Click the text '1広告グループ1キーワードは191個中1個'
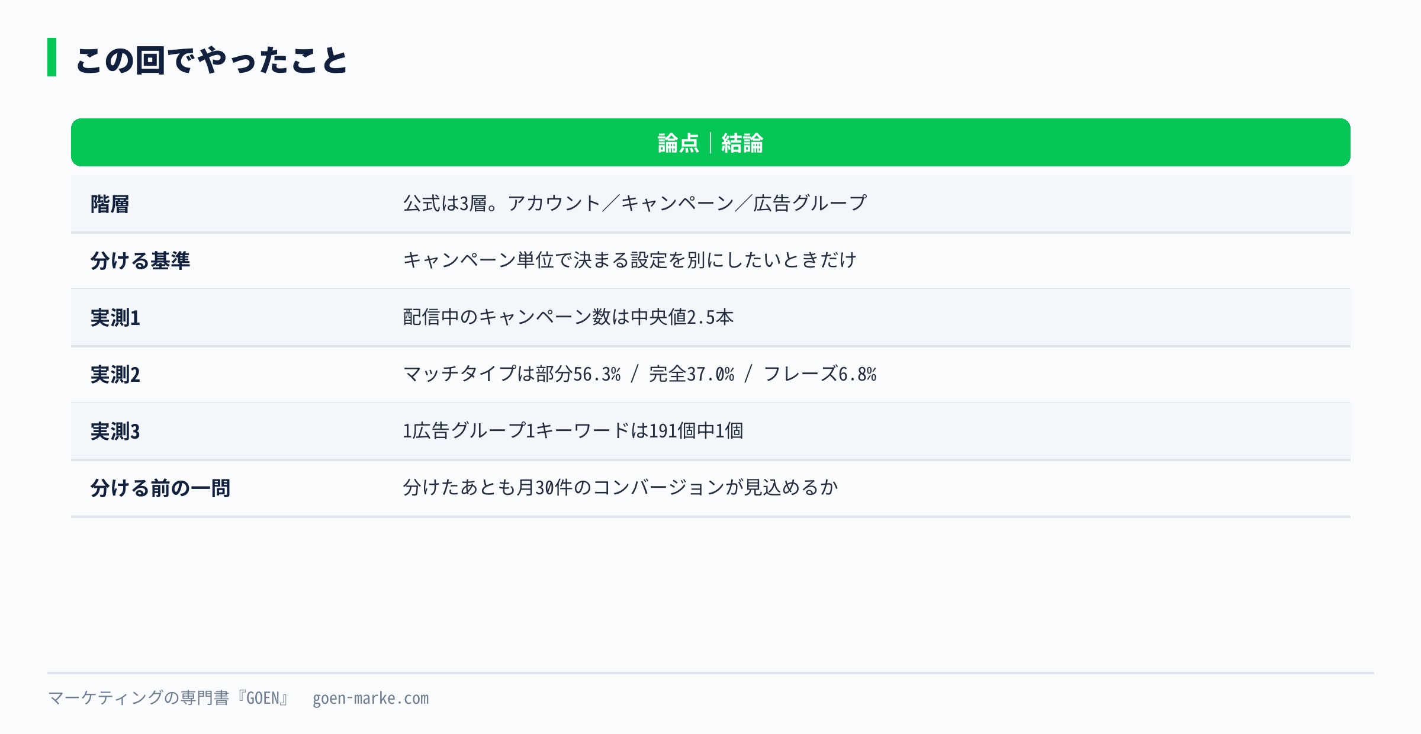This screenshot has width=1421, height=734. pos(573,431)
